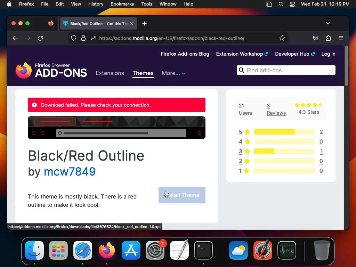The height and width of the screenshot is (267, 356).
Task: Click the page vertical scrollbar
Action: 346,66
